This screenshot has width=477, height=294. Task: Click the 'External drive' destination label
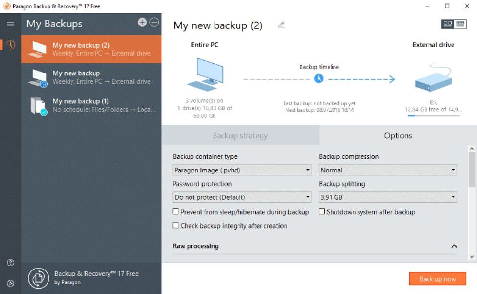433,45
